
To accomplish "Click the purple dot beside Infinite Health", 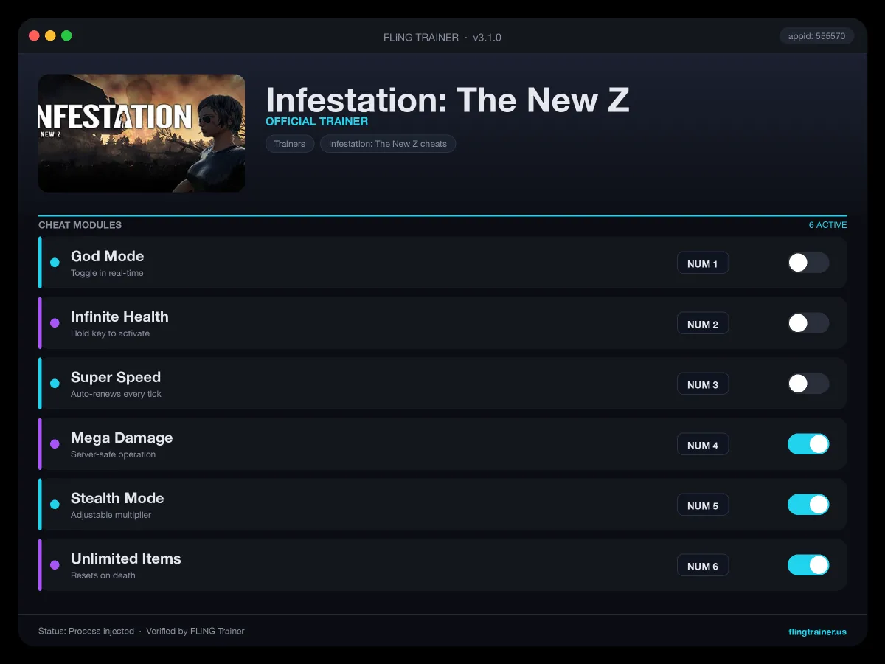I will click(55, 323).
